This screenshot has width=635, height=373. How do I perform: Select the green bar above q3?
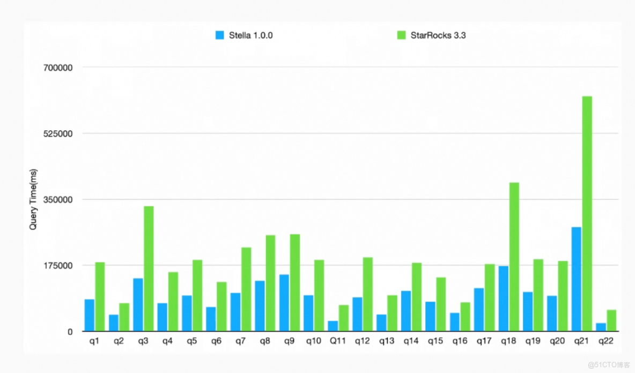[x=148, y=268]
